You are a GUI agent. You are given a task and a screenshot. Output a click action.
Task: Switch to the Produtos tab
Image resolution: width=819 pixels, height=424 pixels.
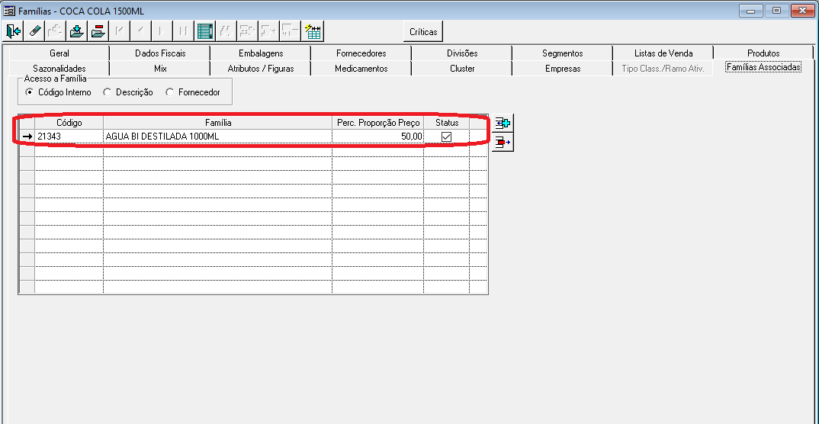763,53
